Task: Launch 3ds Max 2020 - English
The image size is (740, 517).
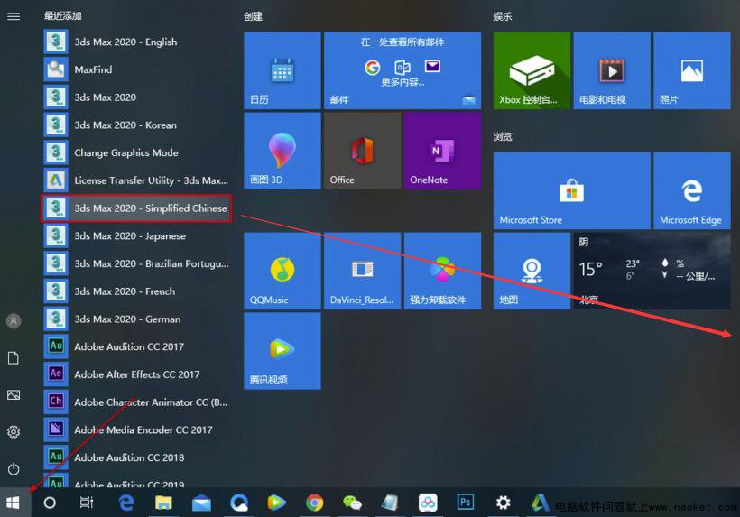Action: 136,42
